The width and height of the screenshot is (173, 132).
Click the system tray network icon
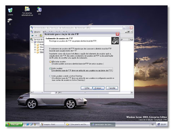[x=159, y=124]
